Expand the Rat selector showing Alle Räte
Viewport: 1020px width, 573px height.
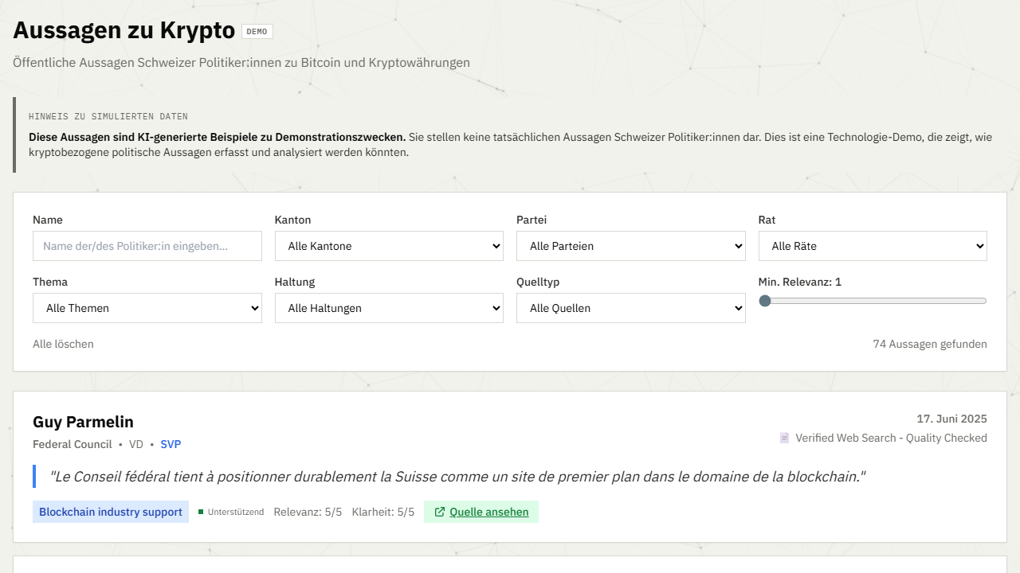pos(873,246)
